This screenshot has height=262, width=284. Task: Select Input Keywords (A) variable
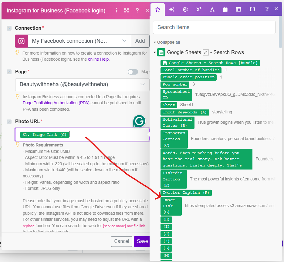click(x=185, y=113)
